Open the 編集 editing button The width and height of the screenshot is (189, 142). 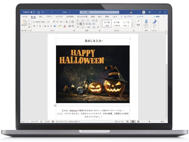point(138,23)
